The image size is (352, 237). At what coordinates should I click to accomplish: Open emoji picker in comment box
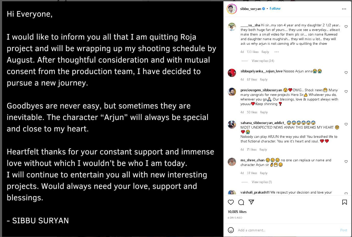coord(231,230)
